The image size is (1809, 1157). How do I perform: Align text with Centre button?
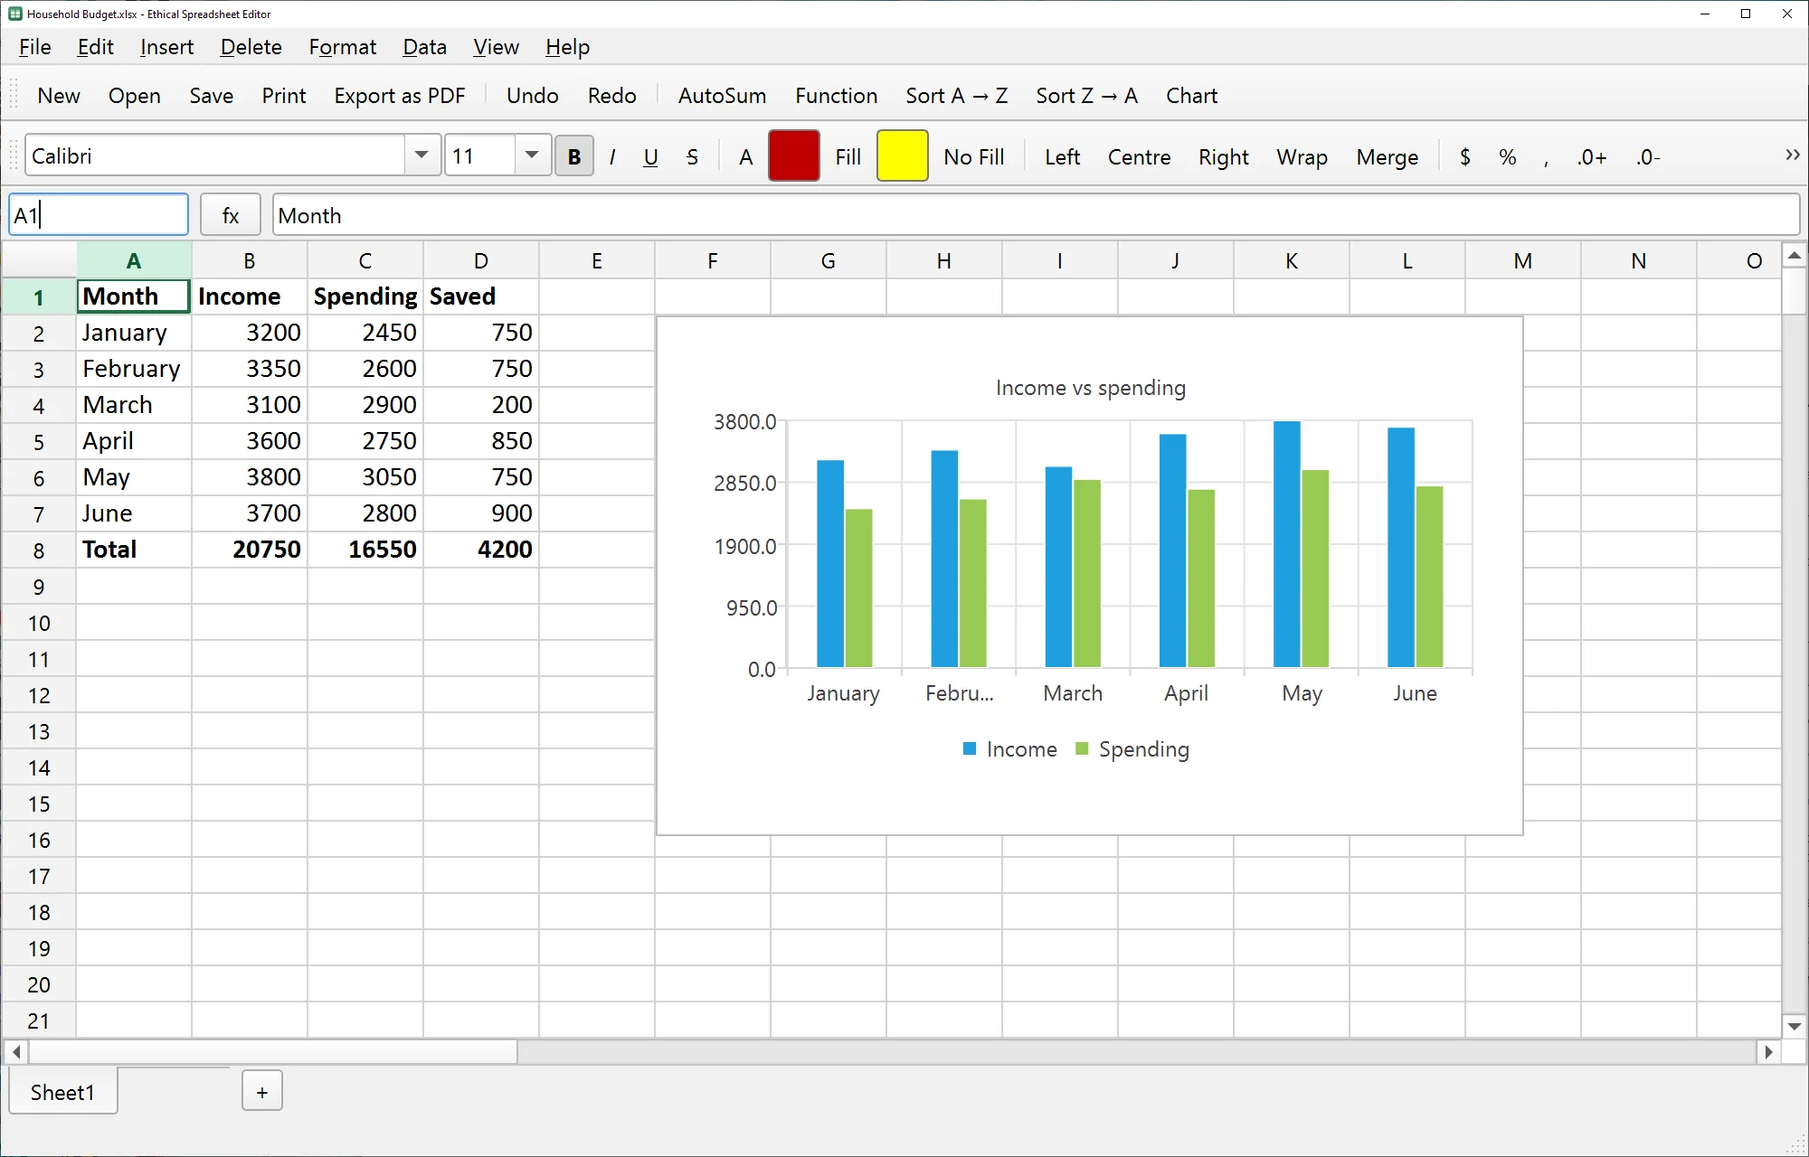point(1139,156)
